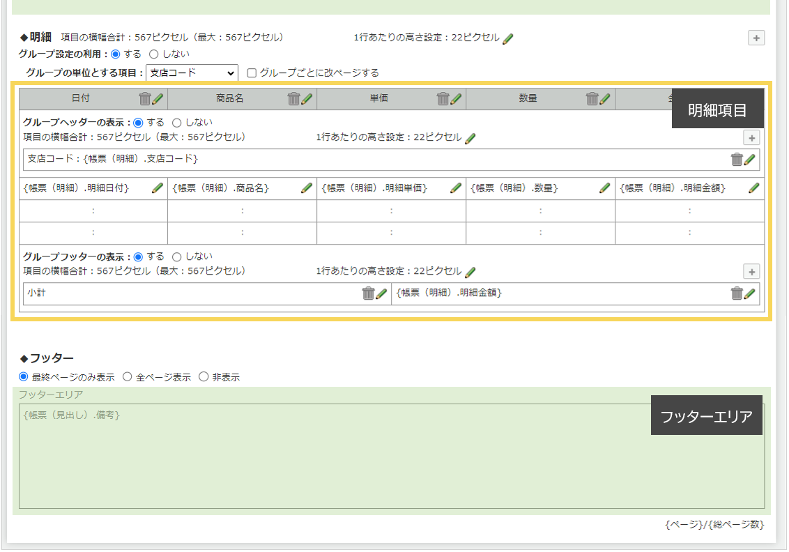Delete the 日付 column using its trash icon
This screenshot has width=789, height=552.
click(144, 99)
